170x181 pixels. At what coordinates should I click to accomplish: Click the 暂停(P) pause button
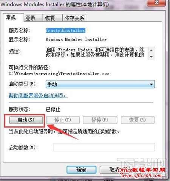100,120
